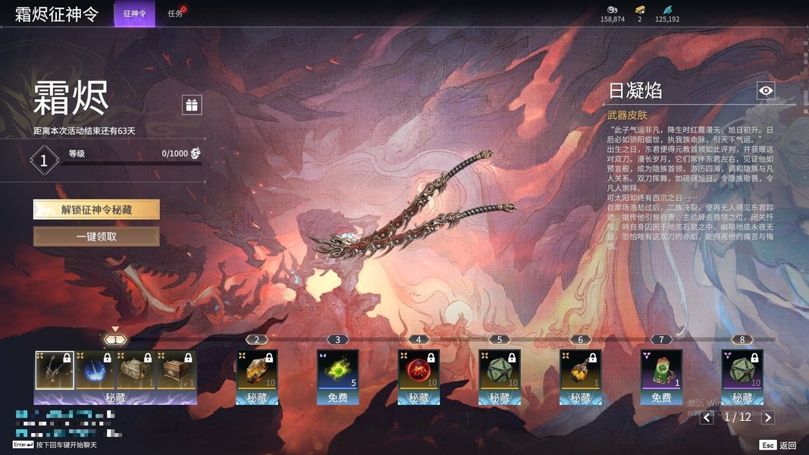Go to the previous reward page arrow

pyautogui.click(x=707, y=417)
